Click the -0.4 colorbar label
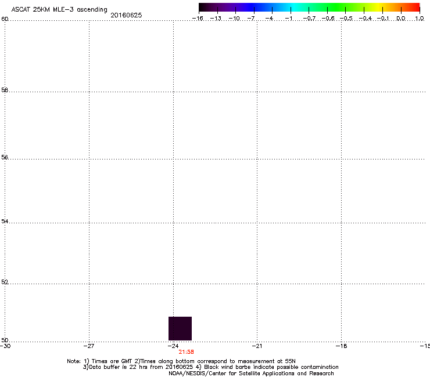The width and height of the screenshot is (430, 377). [x=365, y=19]
